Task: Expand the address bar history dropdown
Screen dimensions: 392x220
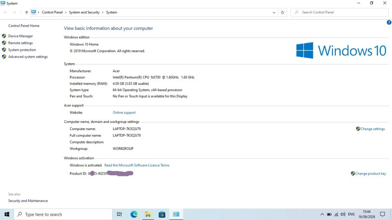Action: pyautogui.click(x=274, y=12)
